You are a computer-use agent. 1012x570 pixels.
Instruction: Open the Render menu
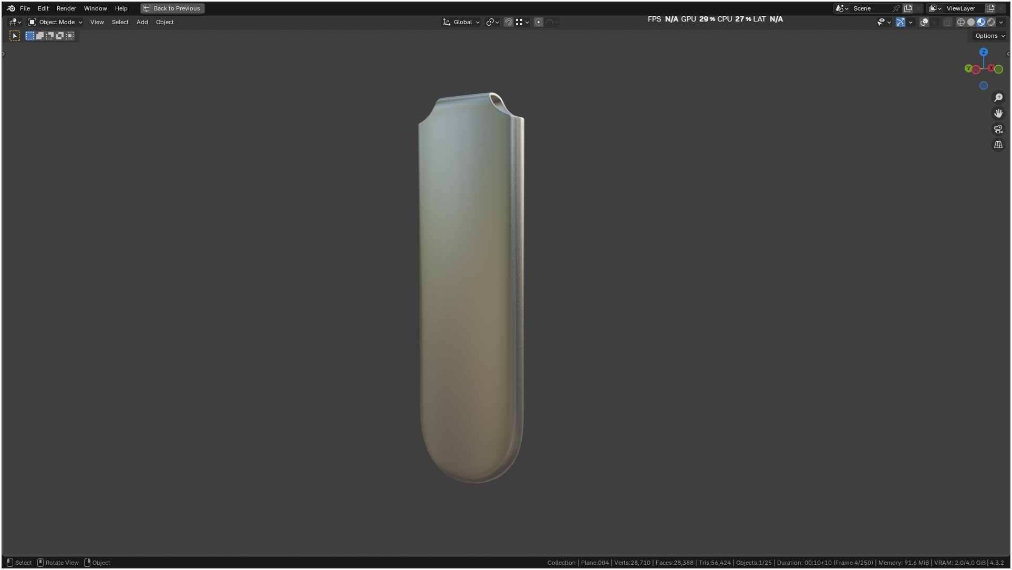coord(66,8)
